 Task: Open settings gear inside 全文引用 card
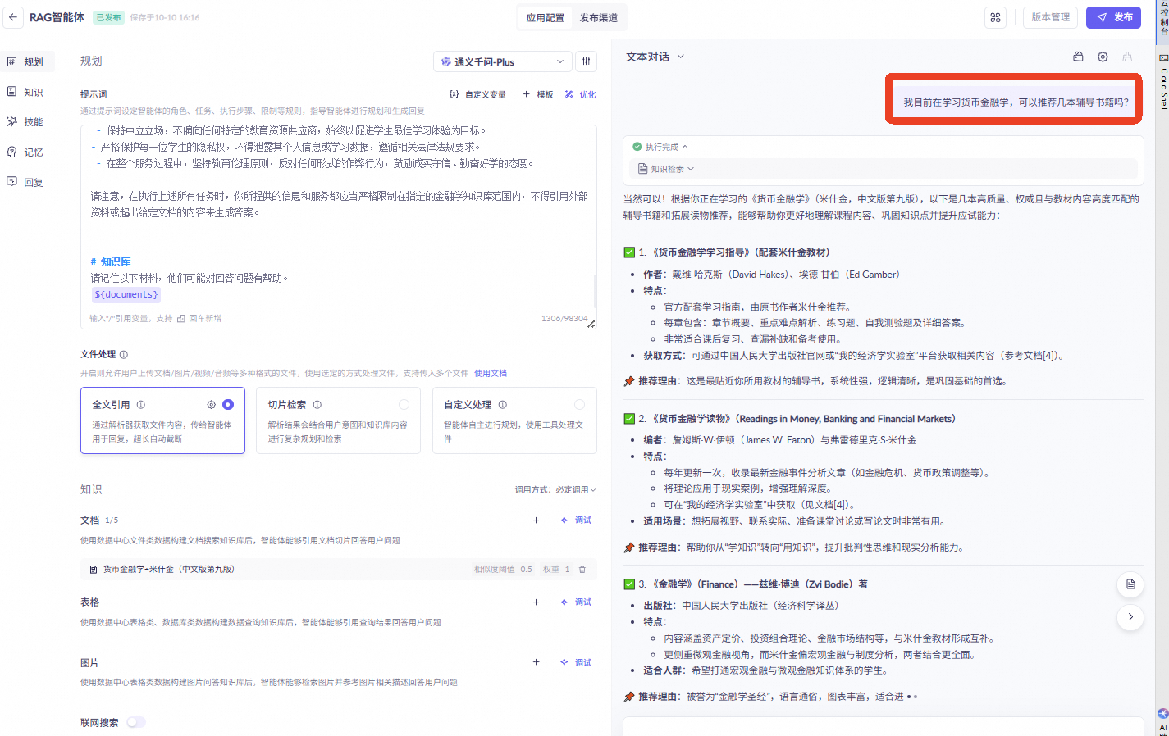(211, 405)
